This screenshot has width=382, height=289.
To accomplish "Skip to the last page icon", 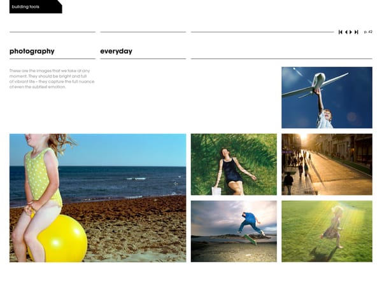I will tap(357, 32).
